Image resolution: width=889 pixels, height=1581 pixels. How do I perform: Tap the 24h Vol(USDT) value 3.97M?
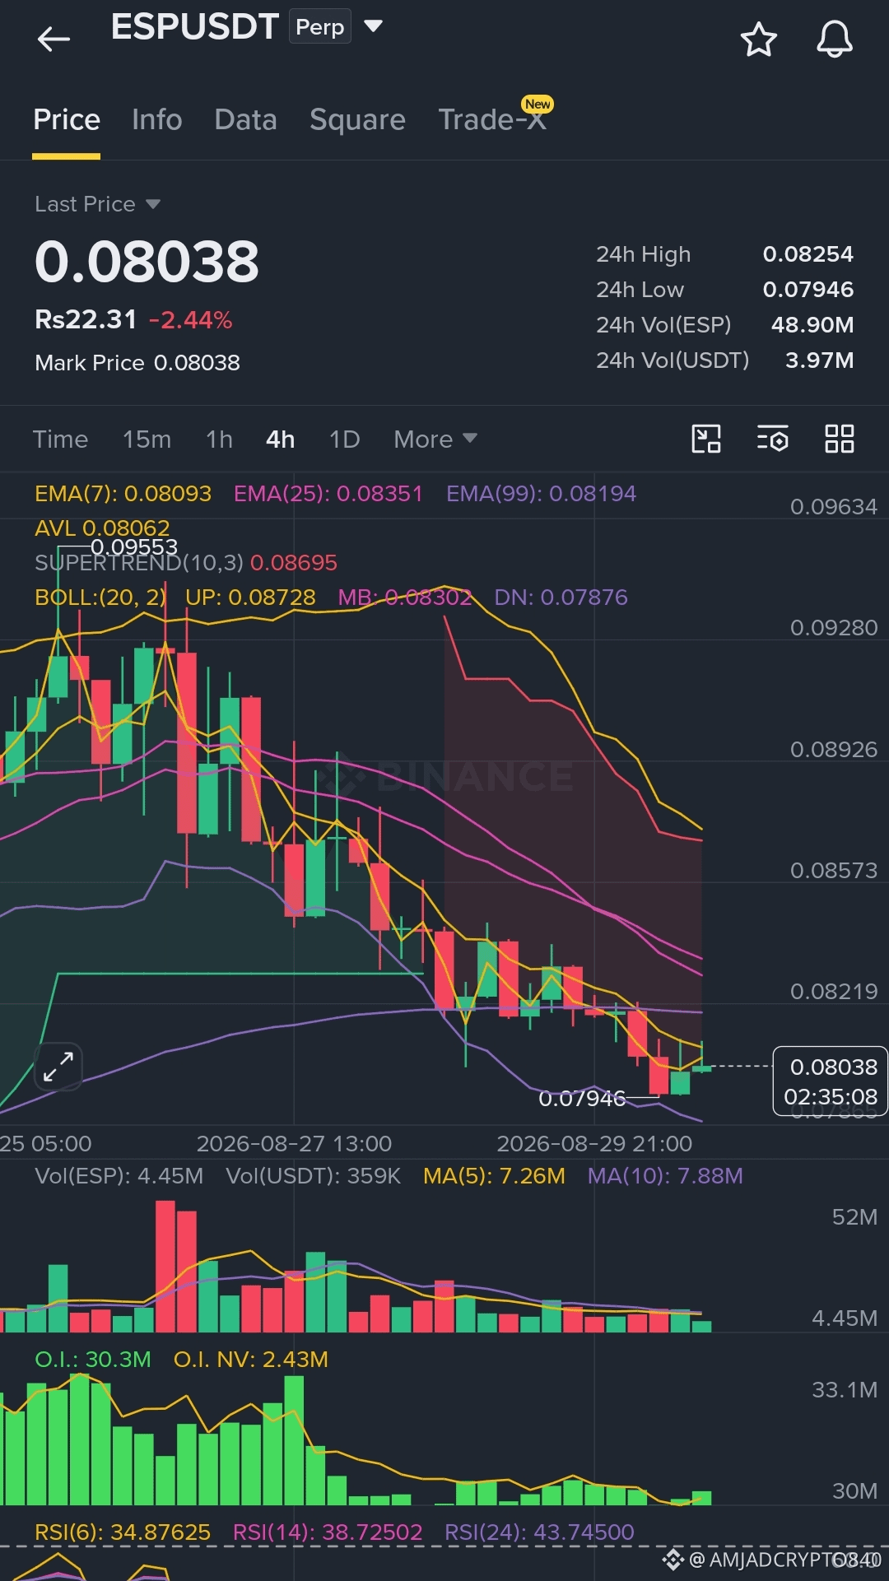coord(819,360)
